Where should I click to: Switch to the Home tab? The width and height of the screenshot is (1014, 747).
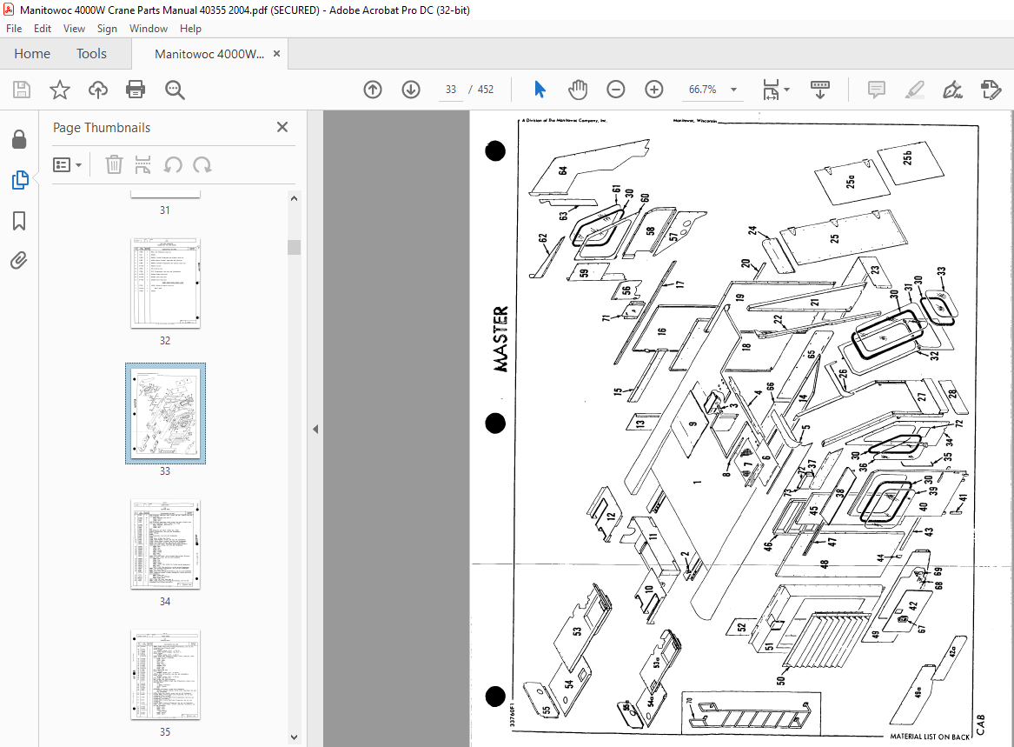click(x=32, y=54)
